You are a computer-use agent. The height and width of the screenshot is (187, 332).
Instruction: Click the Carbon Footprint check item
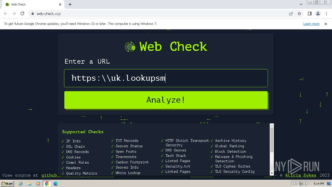pos(132,162)
